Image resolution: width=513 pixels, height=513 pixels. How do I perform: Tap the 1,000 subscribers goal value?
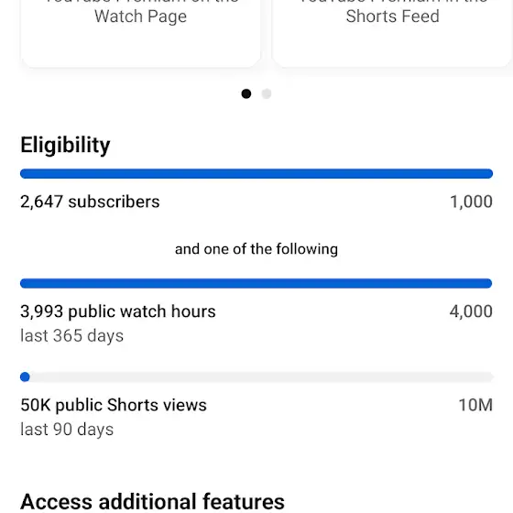[x=471, y=202]
